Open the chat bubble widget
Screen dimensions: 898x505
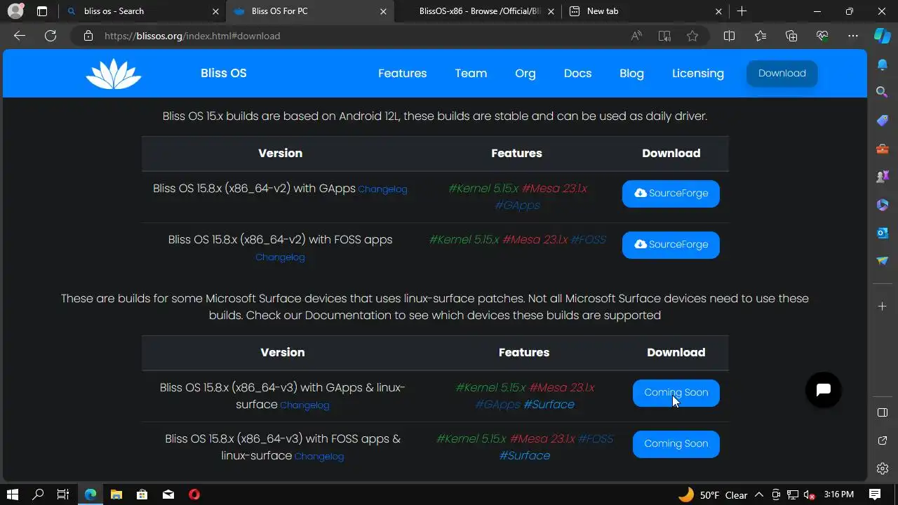tap(824, 390)
